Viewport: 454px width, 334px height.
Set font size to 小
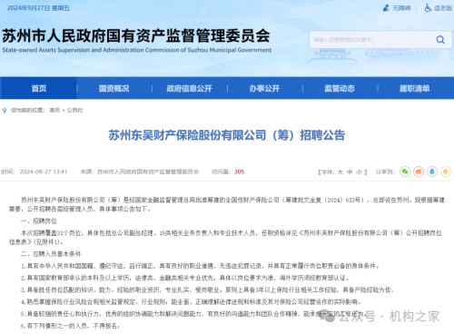[359, 172]
